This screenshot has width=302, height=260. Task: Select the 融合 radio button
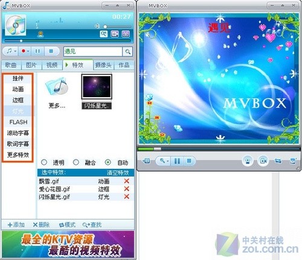(76, 162)
